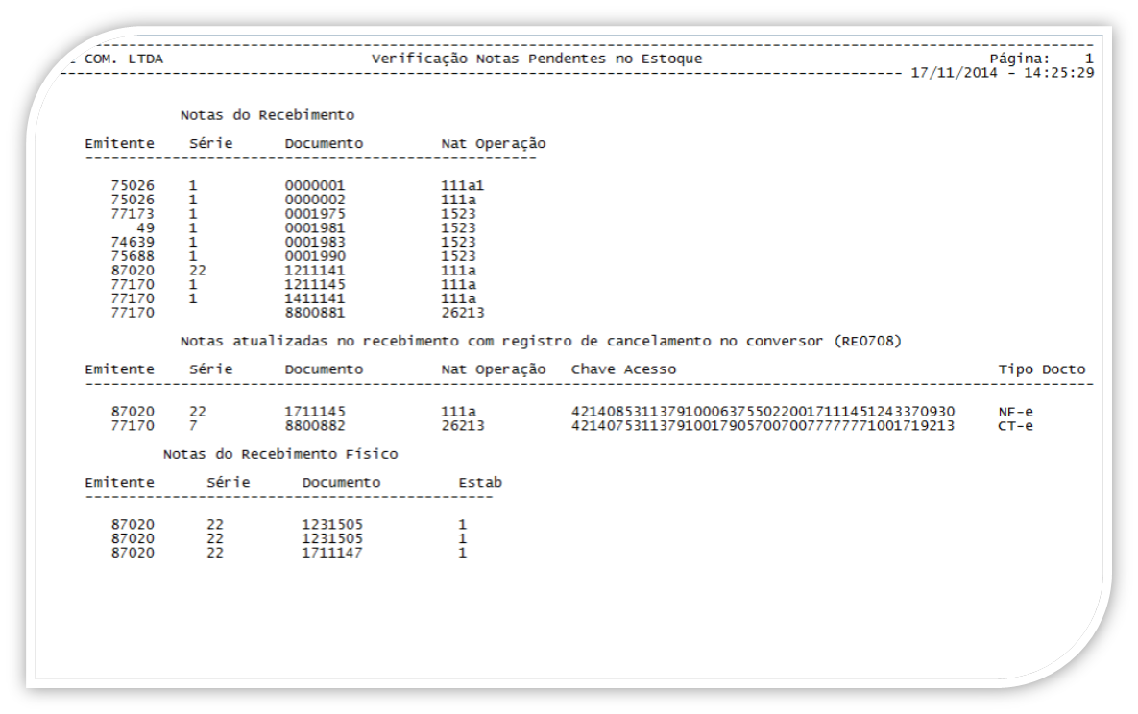Select the timestamp "17/11/2014 - 14:25:29"
The image size is (1138, 714).
tap(1003, 73)
